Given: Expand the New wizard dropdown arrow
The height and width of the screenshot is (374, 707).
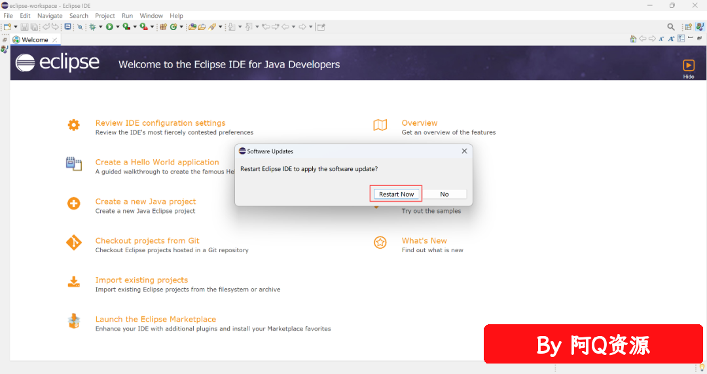Looking at the screenshot, I should coord(15,27).
